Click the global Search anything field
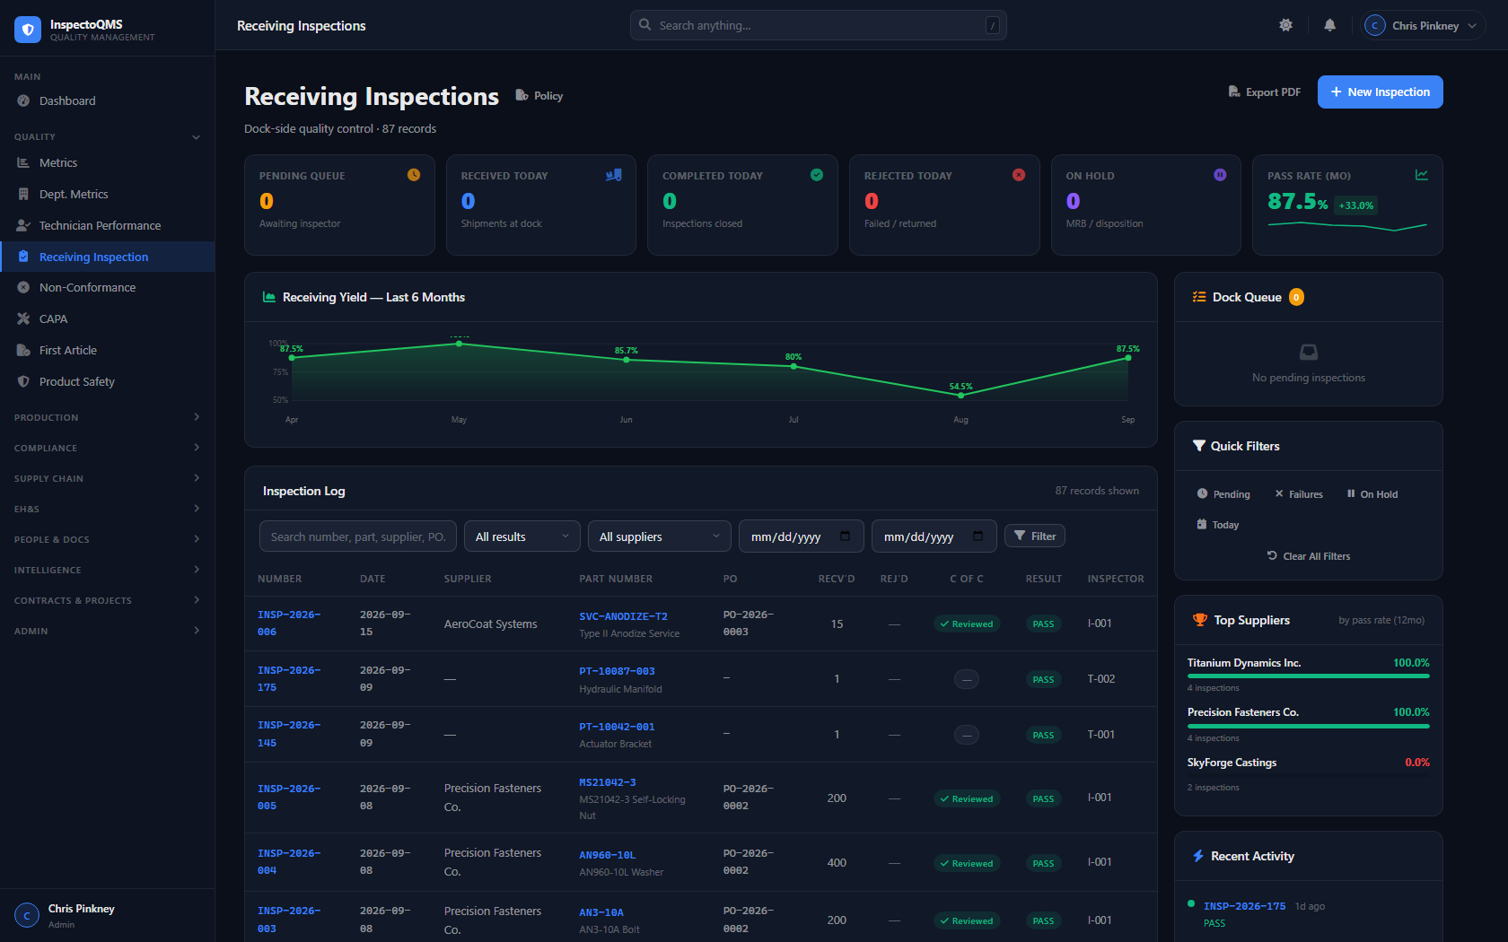 point(819,25)
